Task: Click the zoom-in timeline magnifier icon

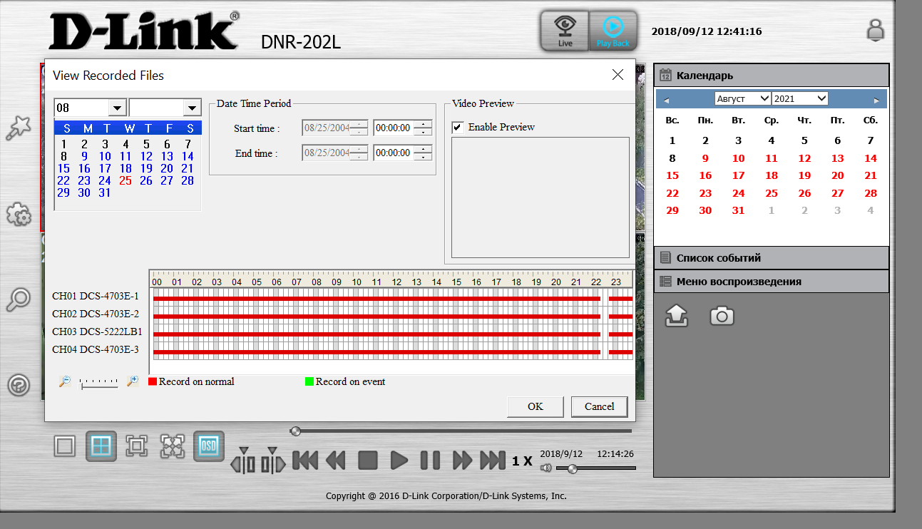Action: pos(132,382)
